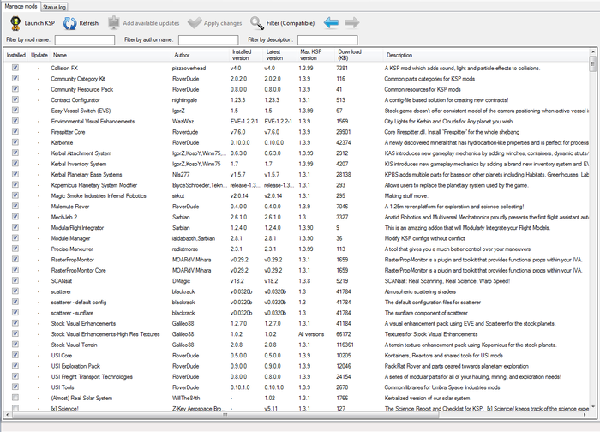Click horizontal scroll right arrow

click(x=586, y=414)
